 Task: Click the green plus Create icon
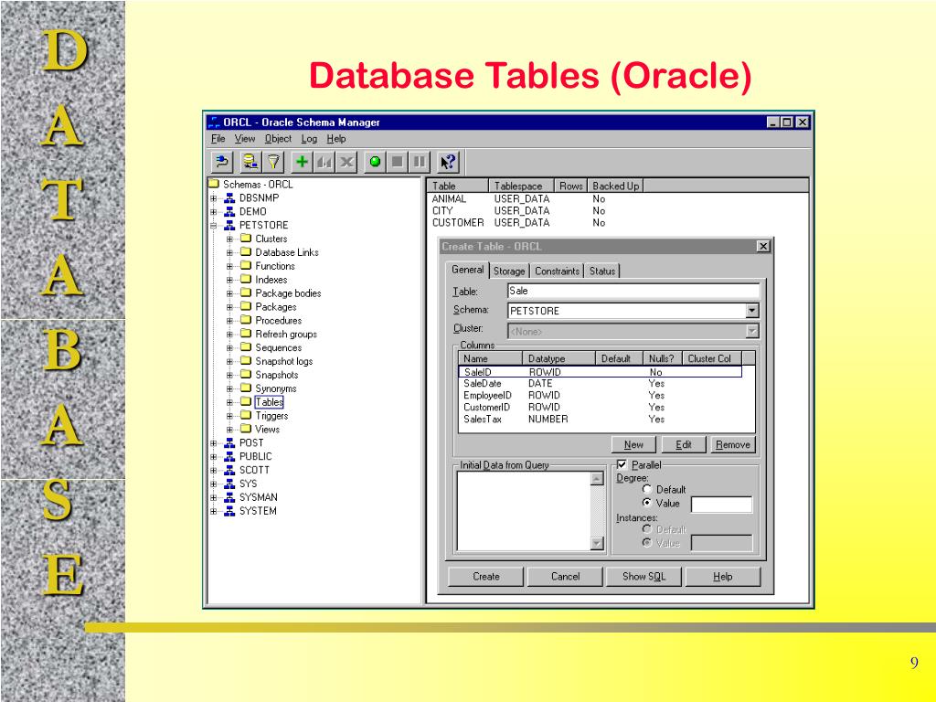pyautogui.click(x=303, y=162)
